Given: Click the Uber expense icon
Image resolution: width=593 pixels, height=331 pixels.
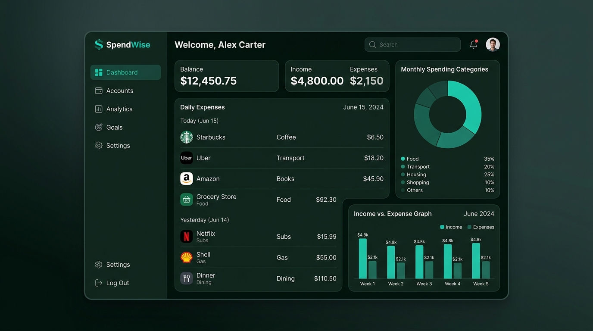Looking at the screenshot, I should coord(187,158).
